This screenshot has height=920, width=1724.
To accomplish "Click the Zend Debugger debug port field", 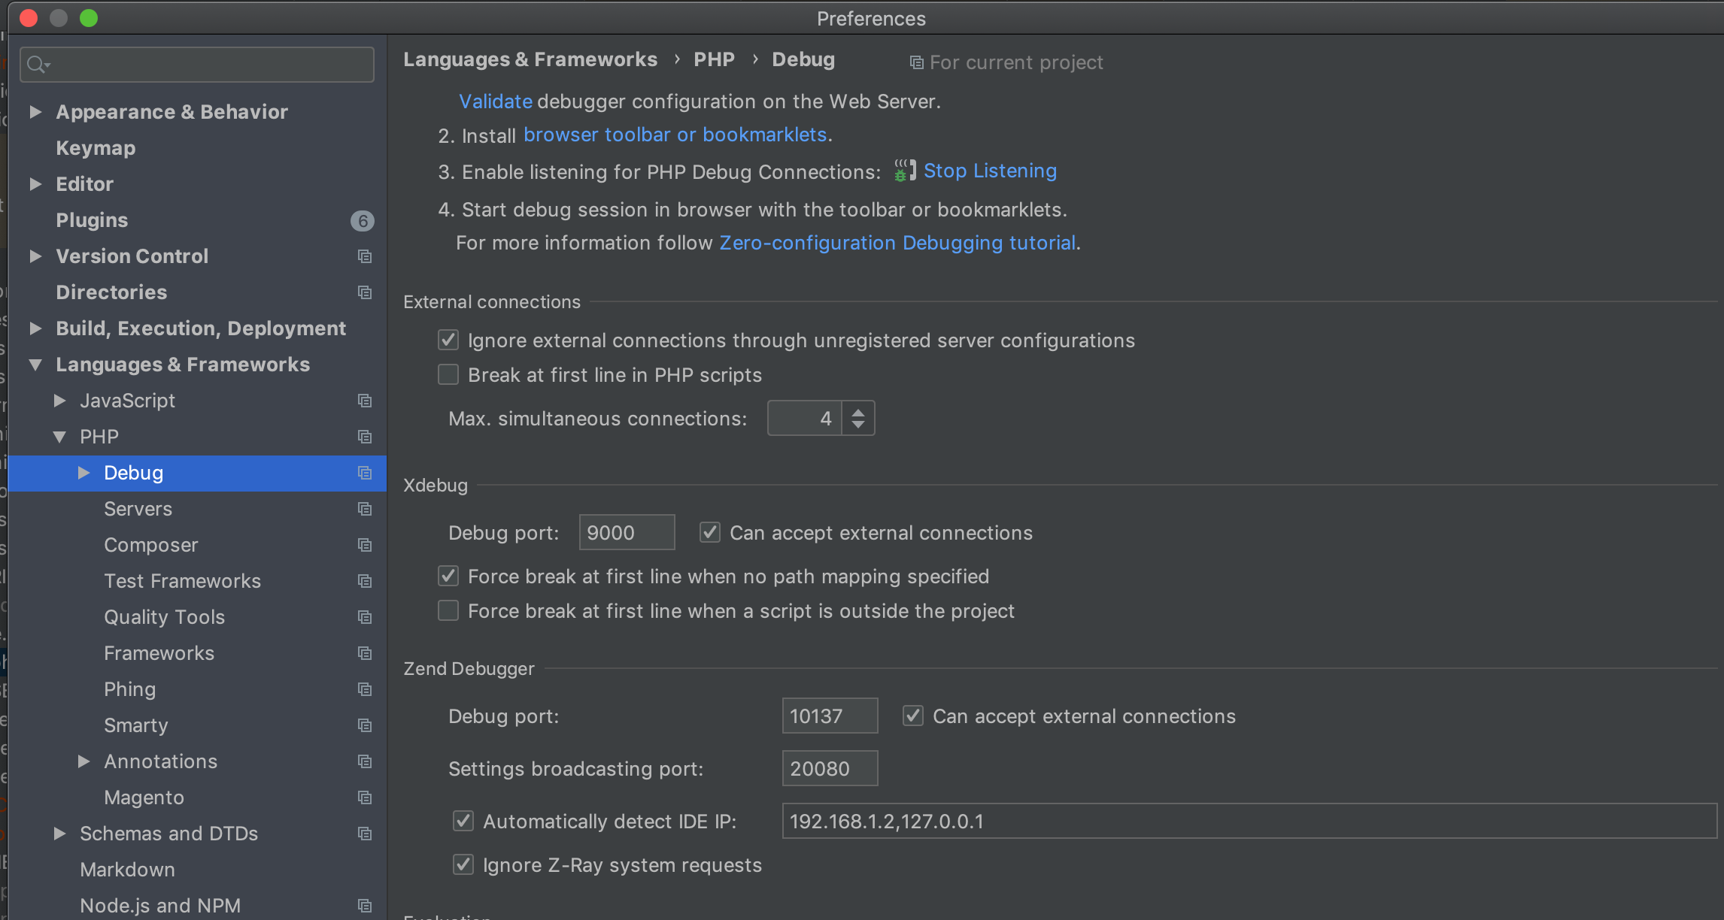I will coord(830,716).
